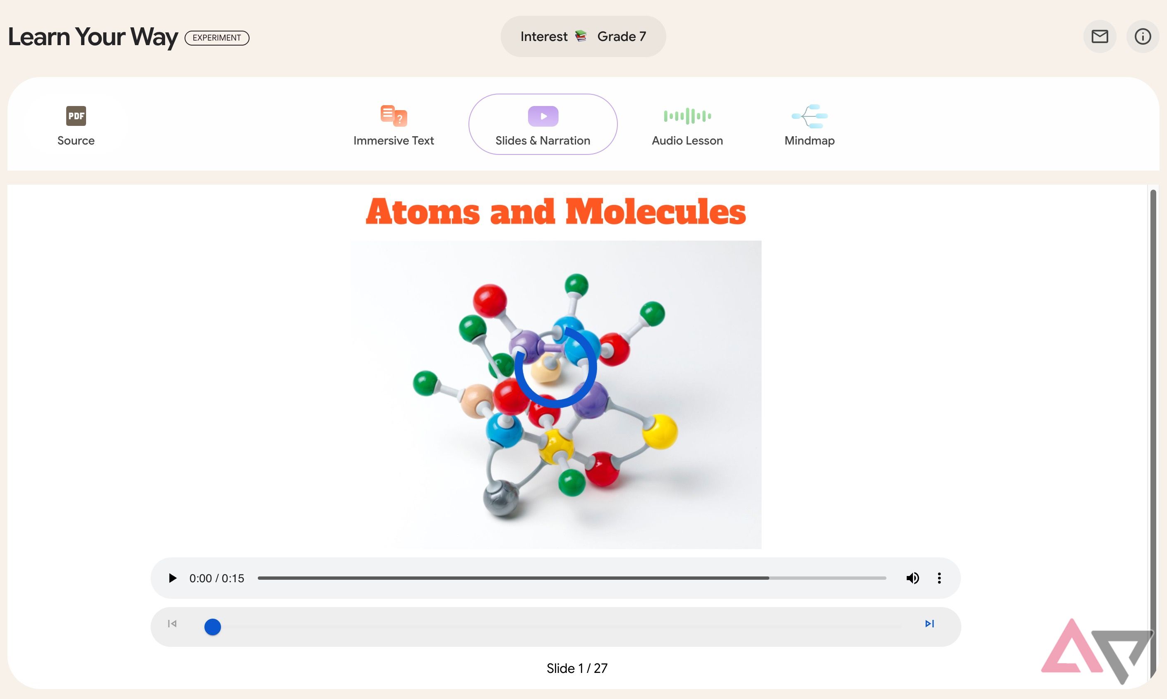This screenshot has height=699, width=1167.
Task: Open the Source PDF view
Action: (76, 125)
